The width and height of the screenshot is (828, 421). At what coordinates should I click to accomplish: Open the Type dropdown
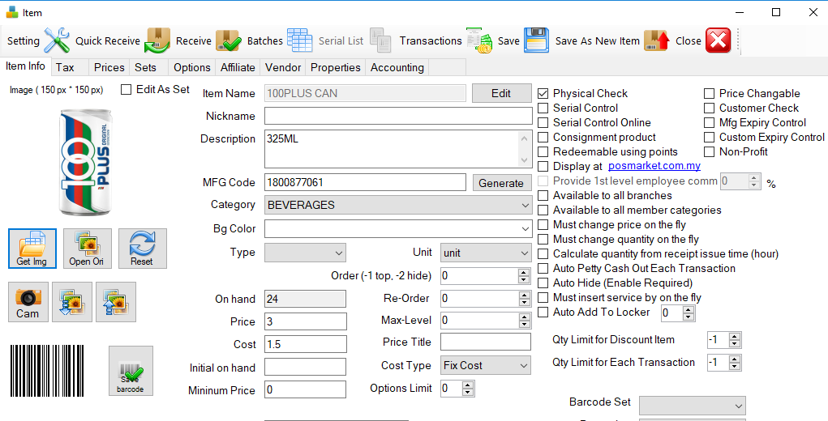pyautogui.click(x=305, y=253)
